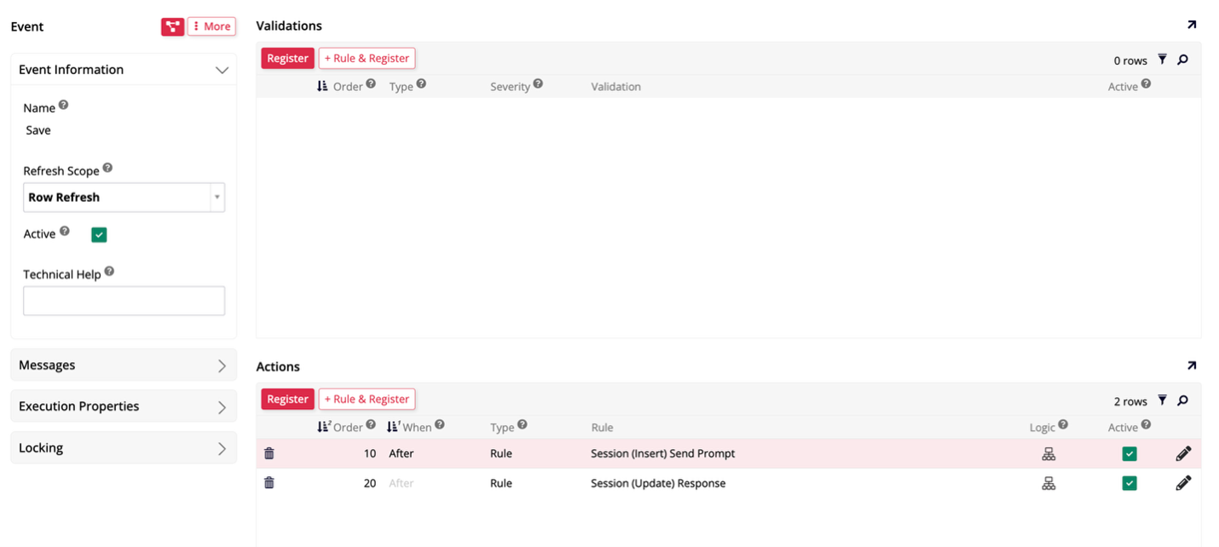Click Register in the Validations panel
Viewport: 1219px width, 547px height.
pyautogui.click(x=287, y=58)
